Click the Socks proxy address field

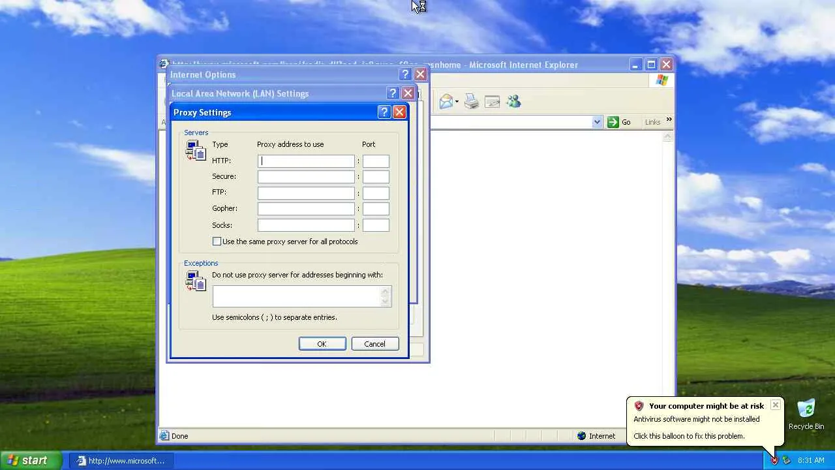(x=306, y=225)
